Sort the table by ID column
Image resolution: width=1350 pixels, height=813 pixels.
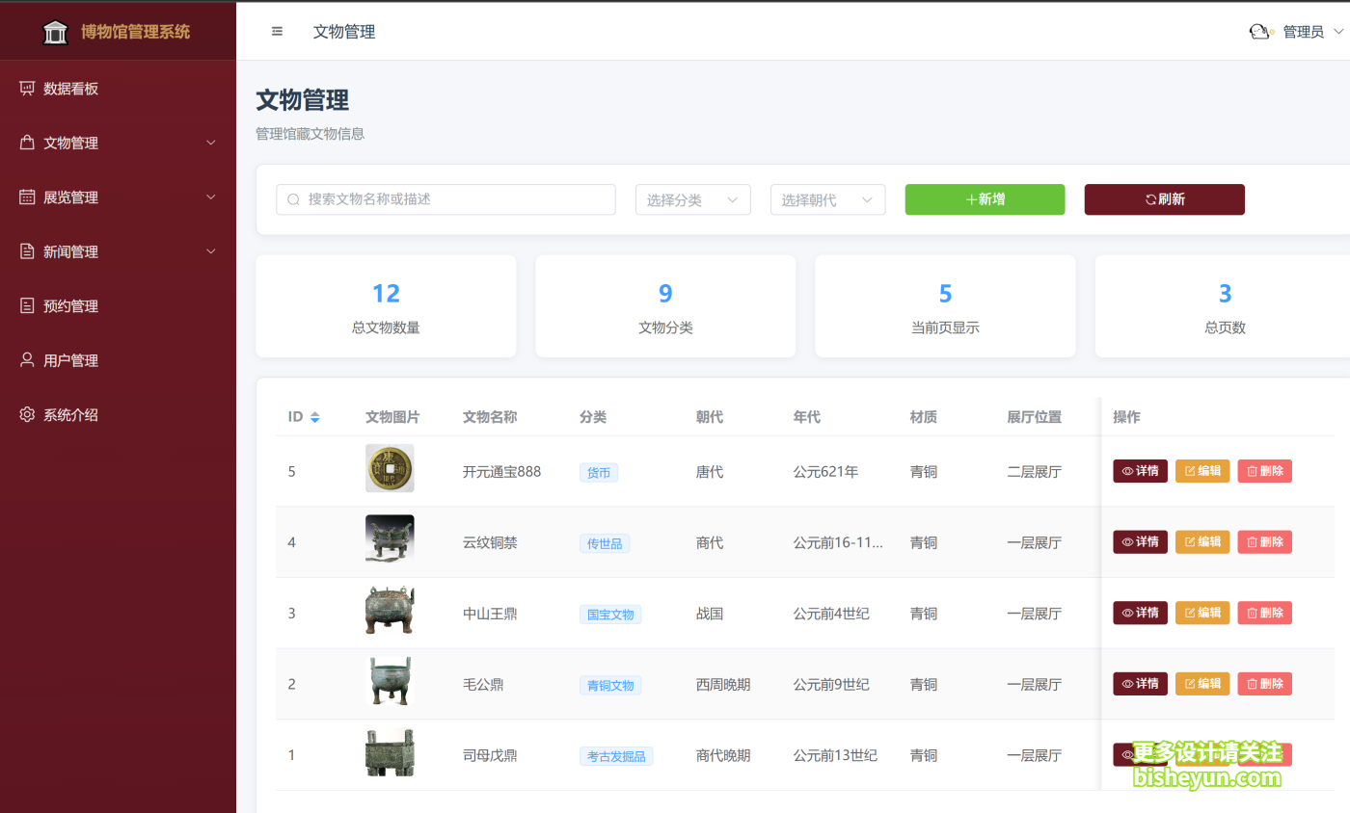click(x=305, y=416)
